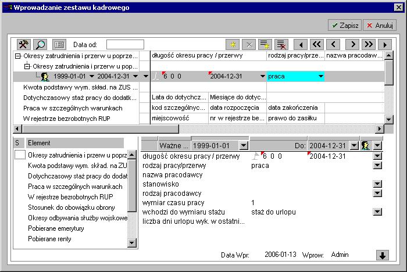Screen dimensions: 407x272
Task: Open dropdown right of person icon in detail header
Action: click(x=377, y=145)
